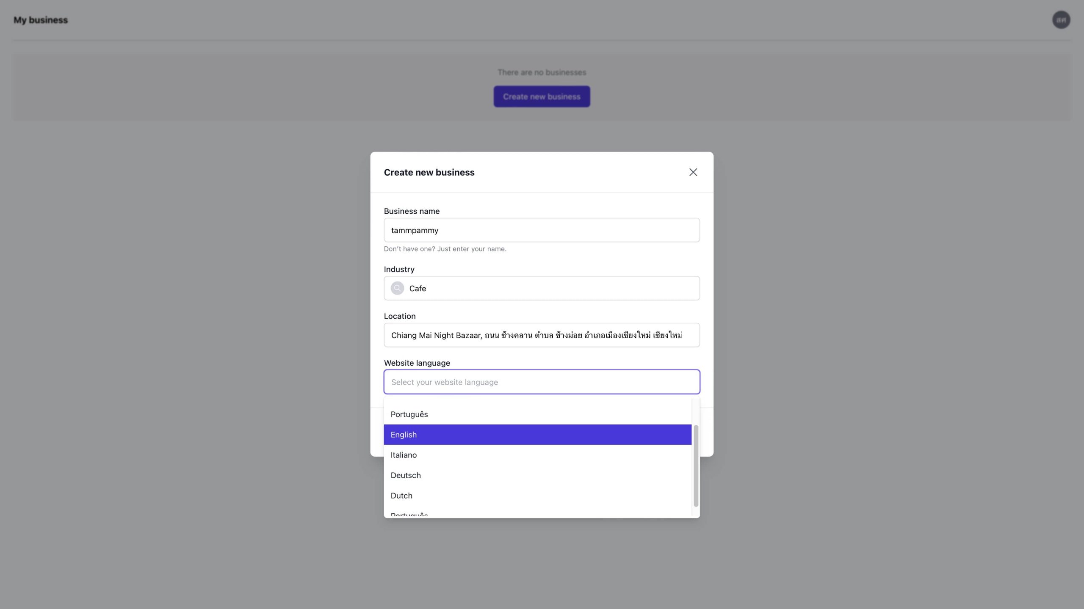Click the search icon in Industry field

397,288
